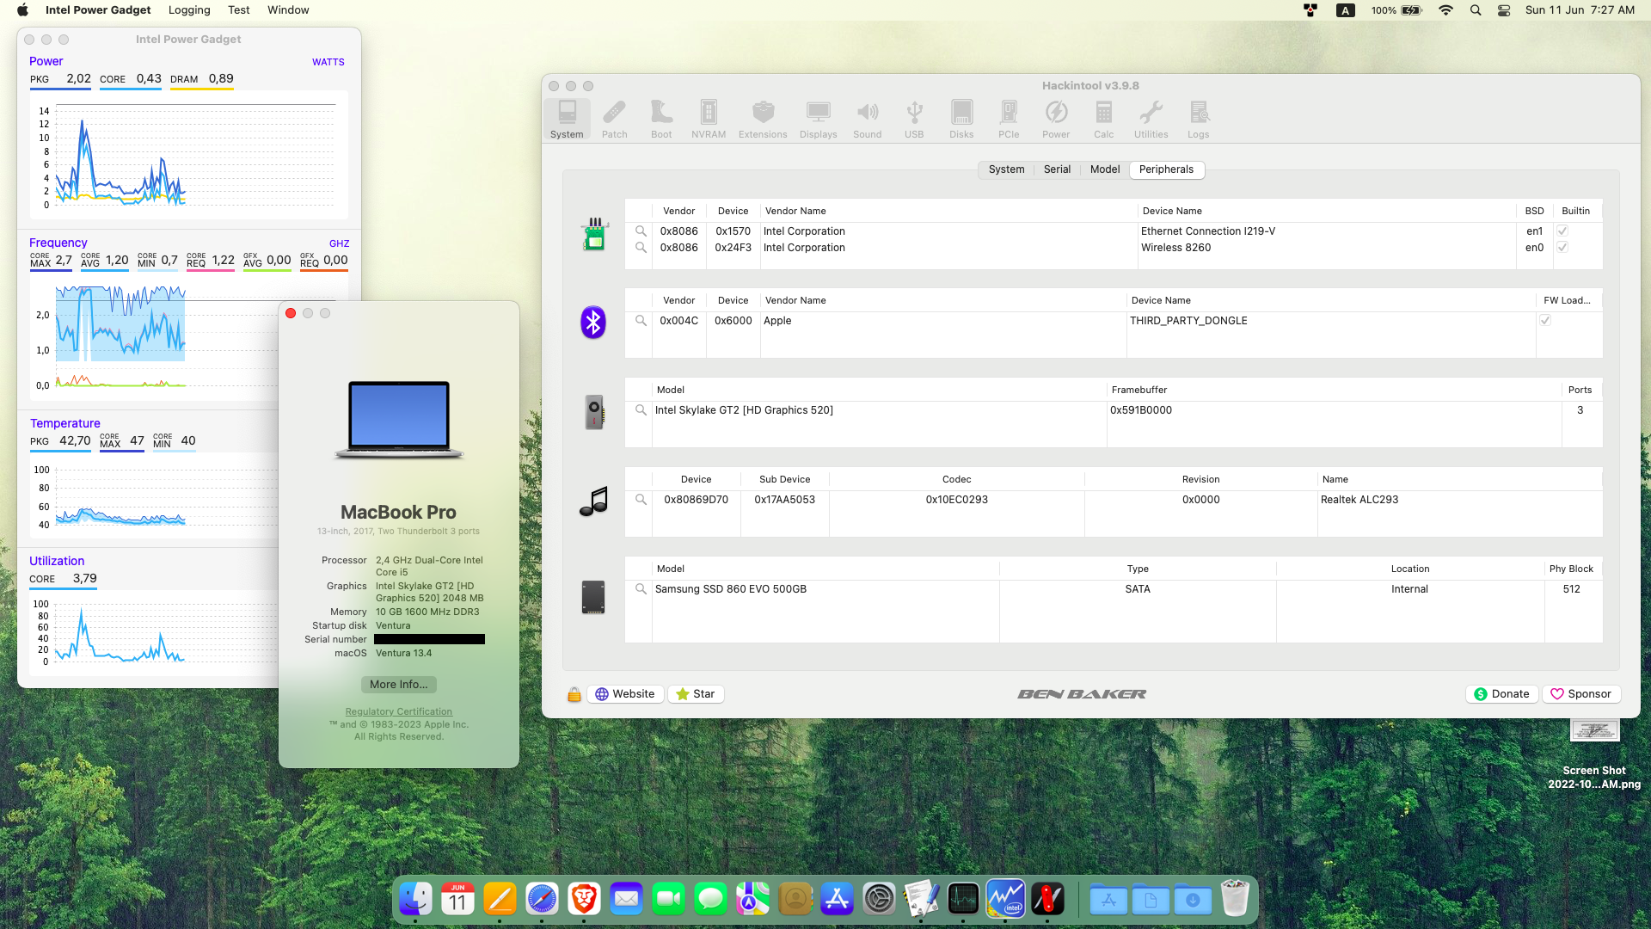Click the More Info... button
Image resolution: width=1651 pixels, height=929 pixels.
coord(398,685)
